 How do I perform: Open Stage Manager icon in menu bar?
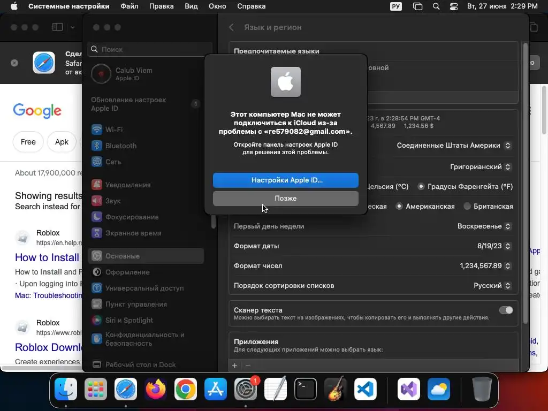(x=417, y=6)
